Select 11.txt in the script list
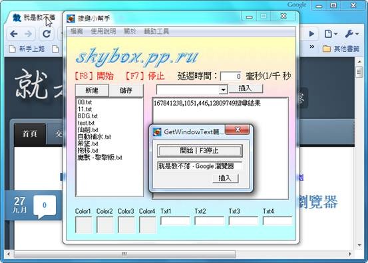The image size is (368, 263). pyautogui.click(x=85, y=109)
